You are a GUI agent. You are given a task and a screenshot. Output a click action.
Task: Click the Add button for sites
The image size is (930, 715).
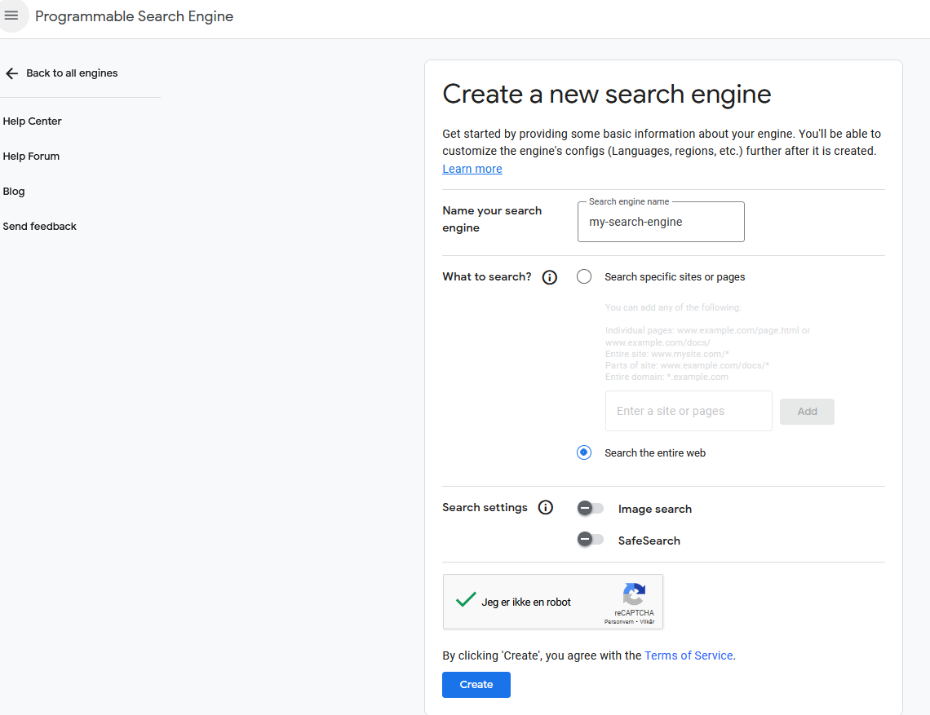(x=807, y=412)
